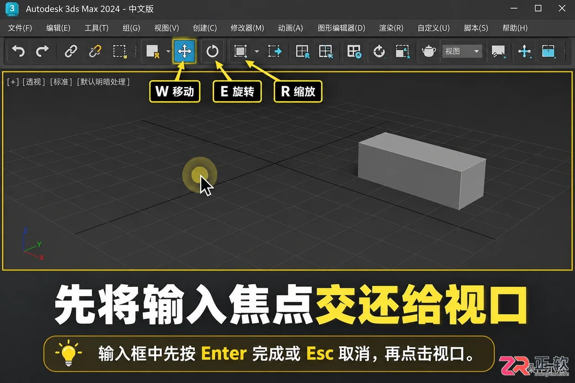Open the 创建(C) menu
Viewport: 575px width, 383px height.
205,28
